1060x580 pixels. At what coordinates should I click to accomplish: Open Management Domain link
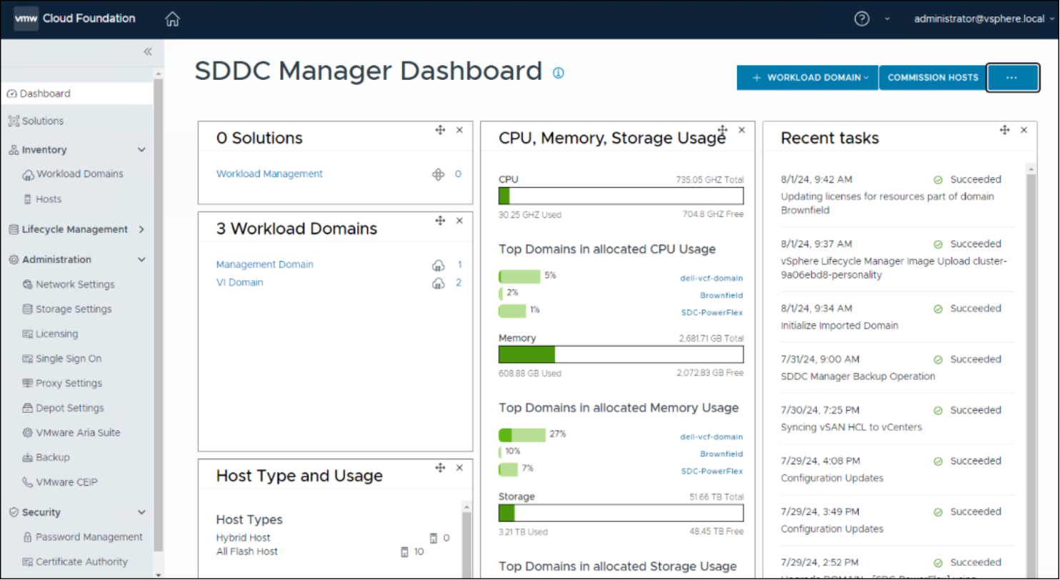265,265
